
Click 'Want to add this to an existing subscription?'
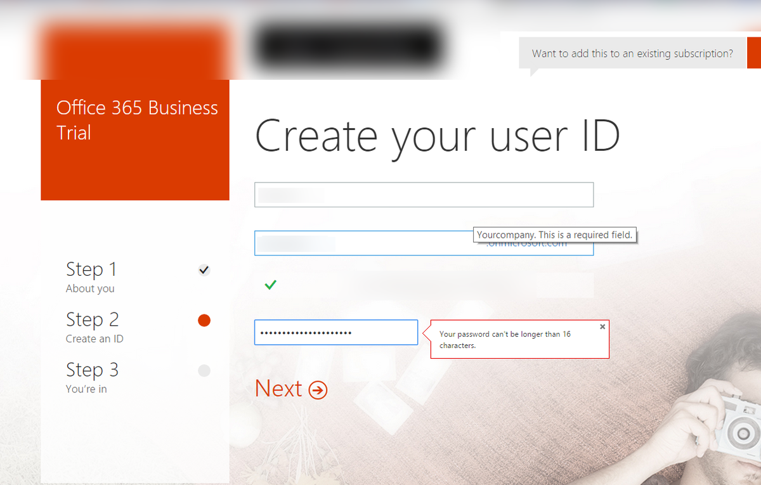point(632,53)
